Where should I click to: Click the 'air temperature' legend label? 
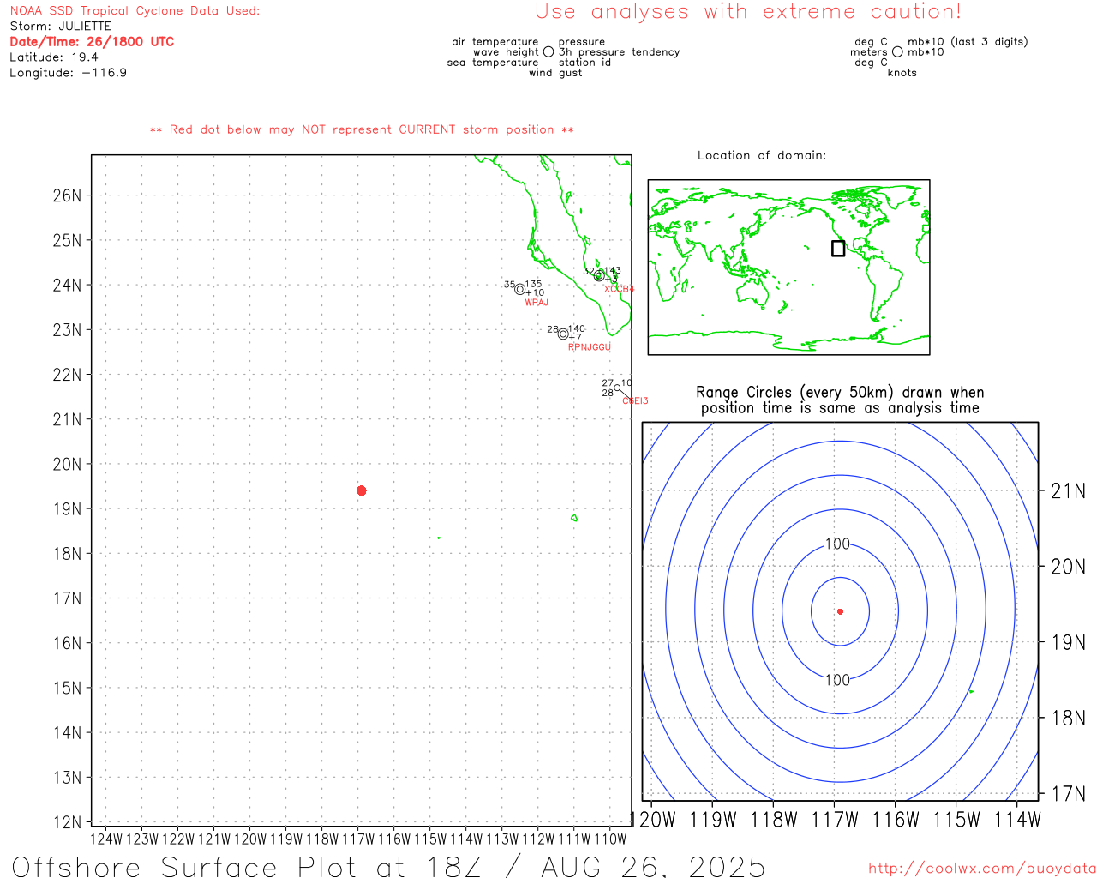(495, 41)
